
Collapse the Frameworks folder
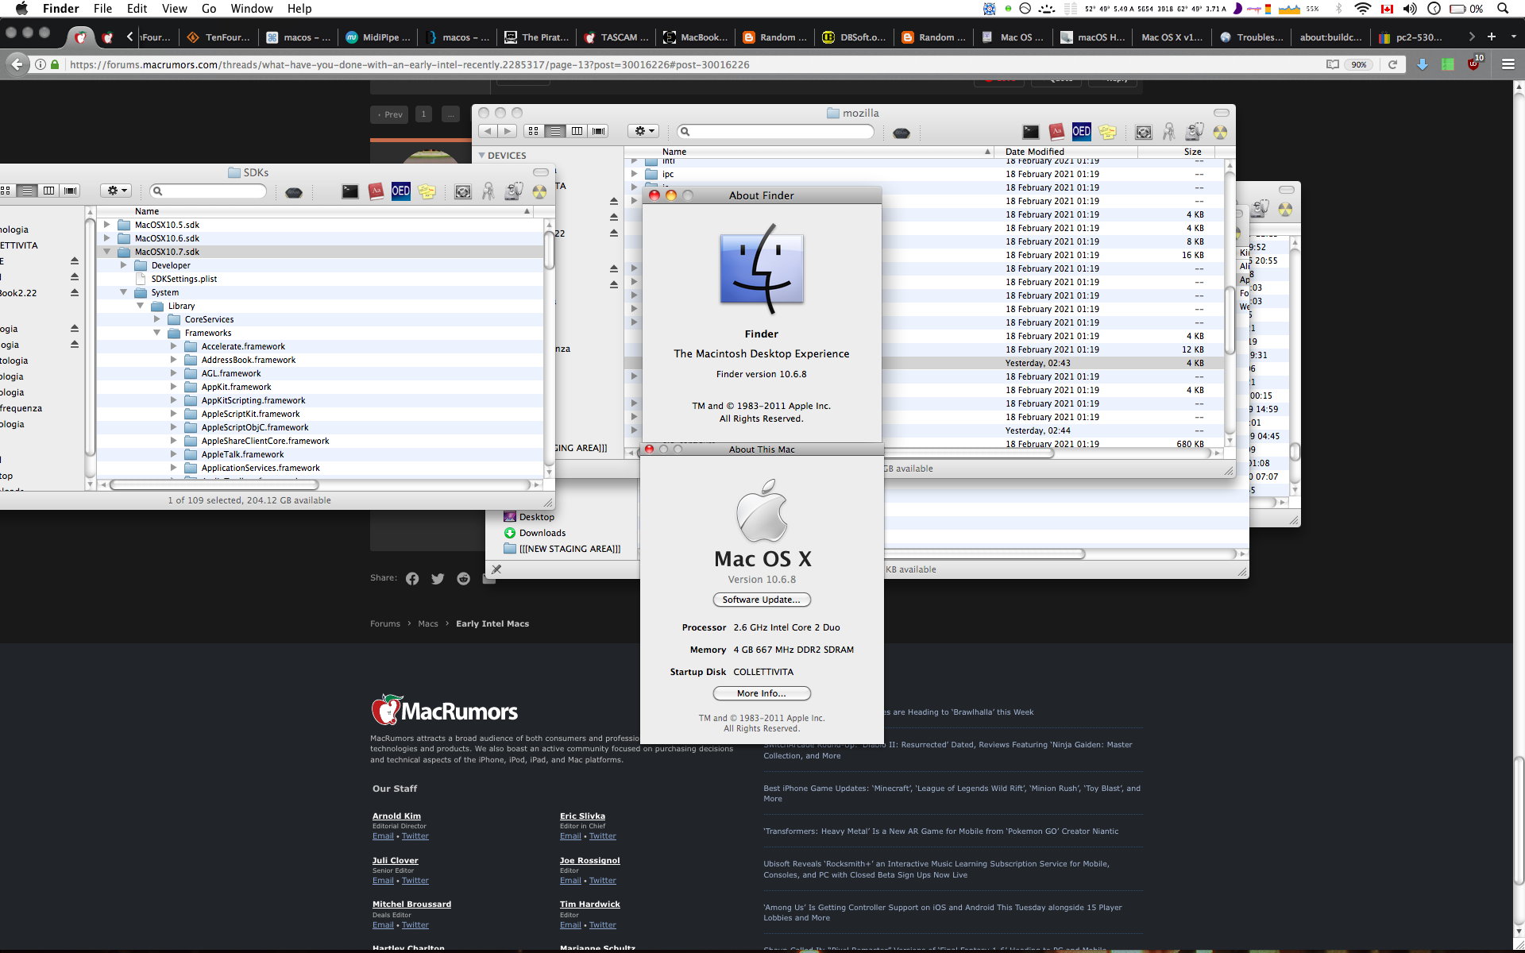point(156,333)
